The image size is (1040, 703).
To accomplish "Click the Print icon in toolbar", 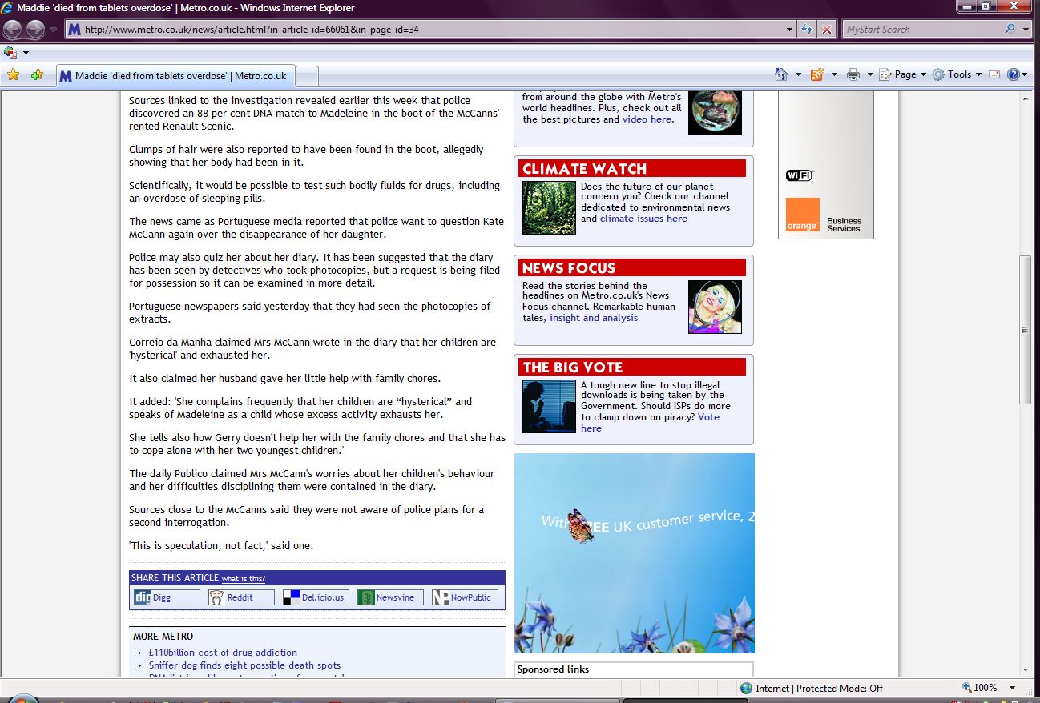I will 853,74.
